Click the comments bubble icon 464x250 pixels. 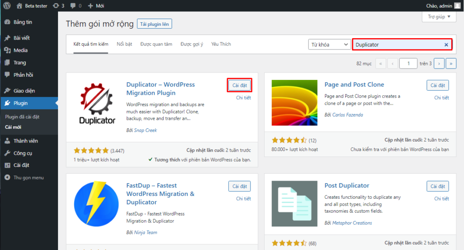tap(74, 6)
